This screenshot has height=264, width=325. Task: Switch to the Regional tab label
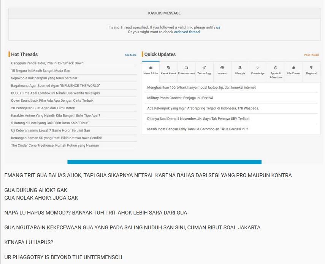tap(311, 73)
